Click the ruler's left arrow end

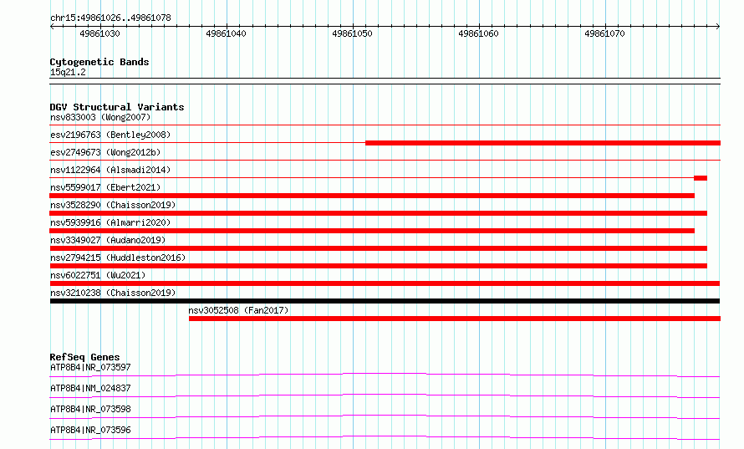click(x=52, y=26)
